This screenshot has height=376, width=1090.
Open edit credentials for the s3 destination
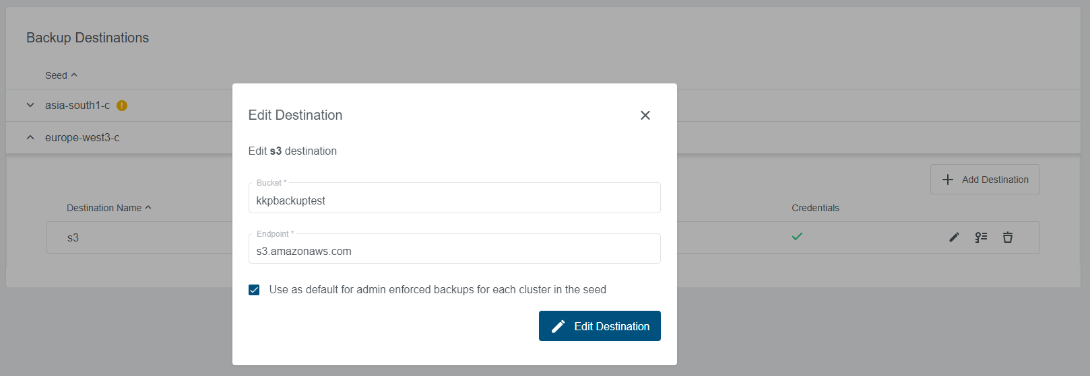tap(981, 237)
